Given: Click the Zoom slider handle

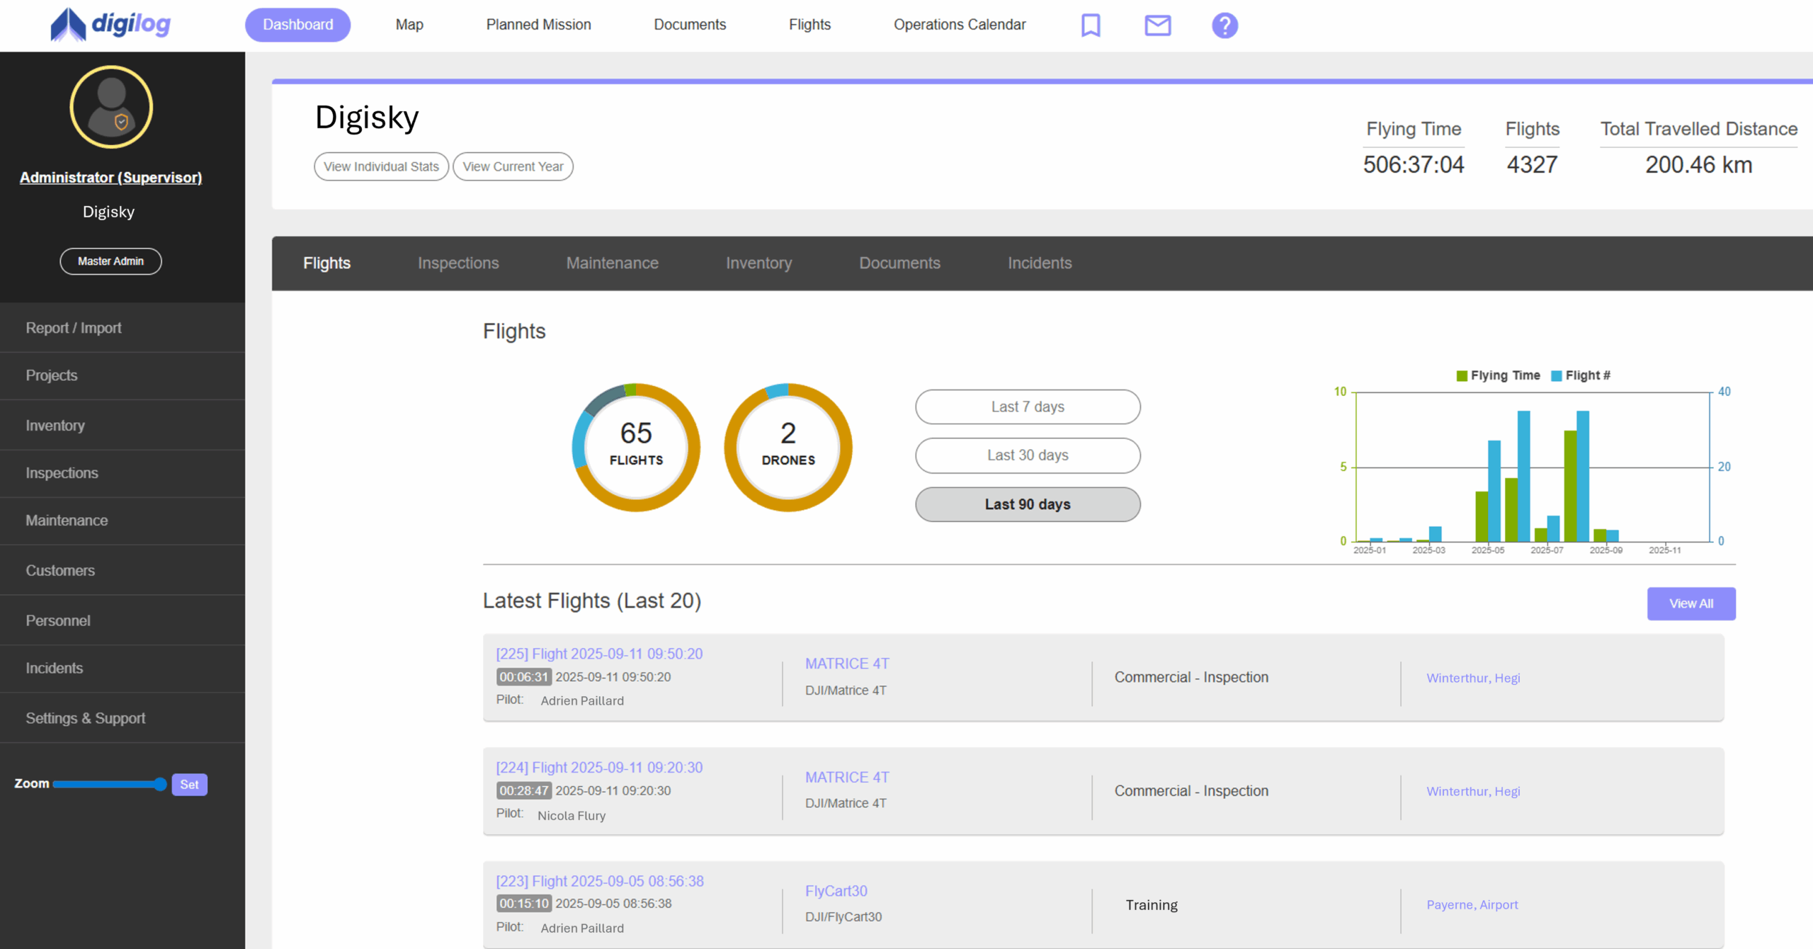Looking at the screenshot, I should (160, 784).
